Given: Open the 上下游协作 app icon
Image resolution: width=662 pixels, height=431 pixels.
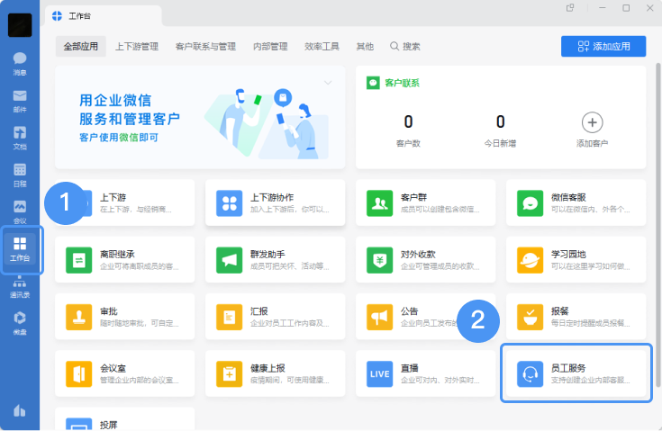Looking at the screenshot, I should click(230, 203).
